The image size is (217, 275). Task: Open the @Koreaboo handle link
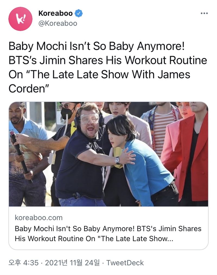(x=58, y=23)
